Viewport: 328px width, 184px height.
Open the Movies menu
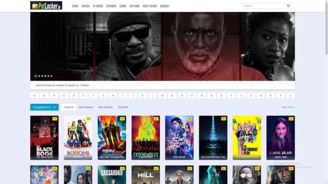(x=86, y=6)
